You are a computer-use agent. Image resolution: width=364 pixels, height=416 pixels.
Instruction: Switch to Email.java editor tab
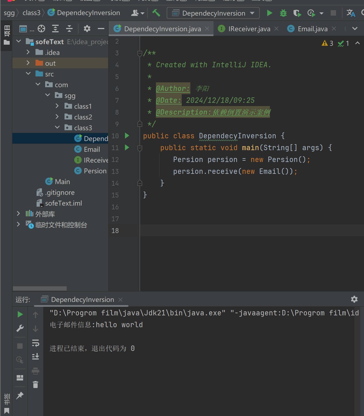(312, 29)
